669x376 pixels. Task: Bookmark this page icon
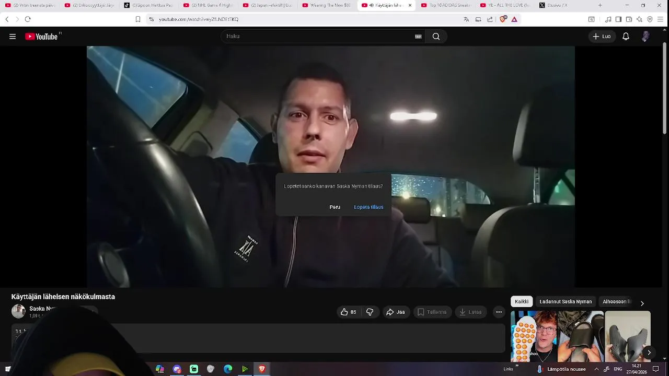pos(138,19)
